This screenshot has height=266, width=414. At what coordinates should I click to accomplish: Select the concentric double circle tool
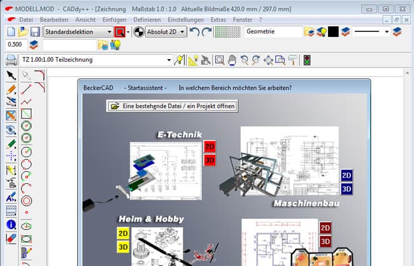tap(26, 201)
